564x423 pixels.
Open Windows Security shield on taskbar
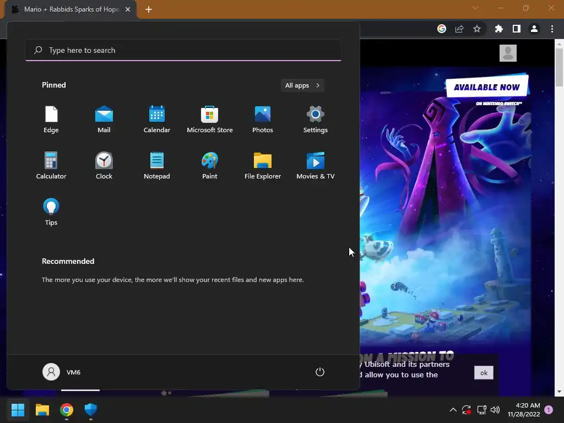tap(91, 410)
